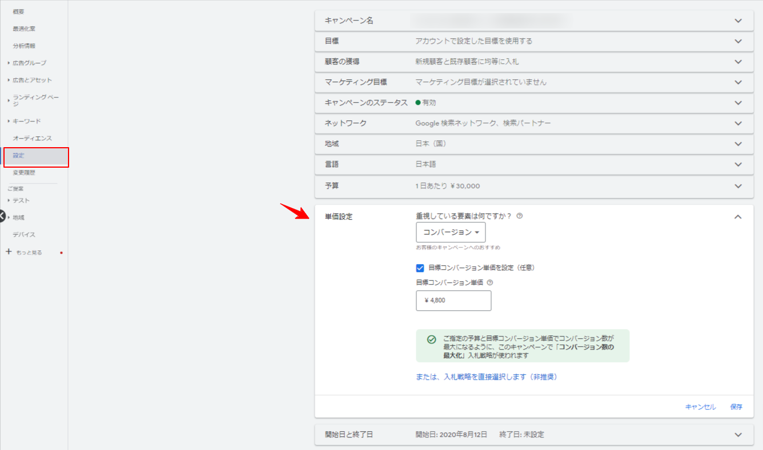
Task: Toggle 目標コンバージョン単価を設定 checkbox
Action: pos(420,267)
